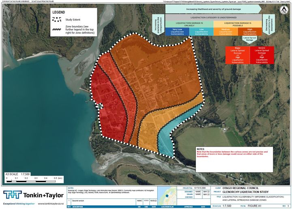
Task: Click the Major Lateral Spread Damage box
Action: click(237, 56)
